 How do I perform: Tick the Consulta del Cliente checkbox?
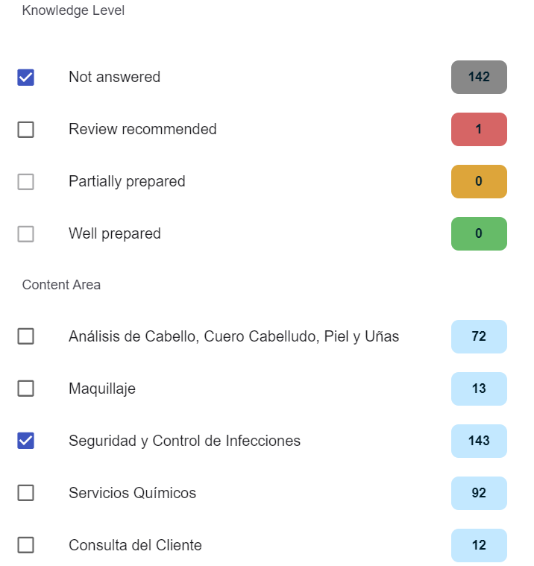point(25,545)
